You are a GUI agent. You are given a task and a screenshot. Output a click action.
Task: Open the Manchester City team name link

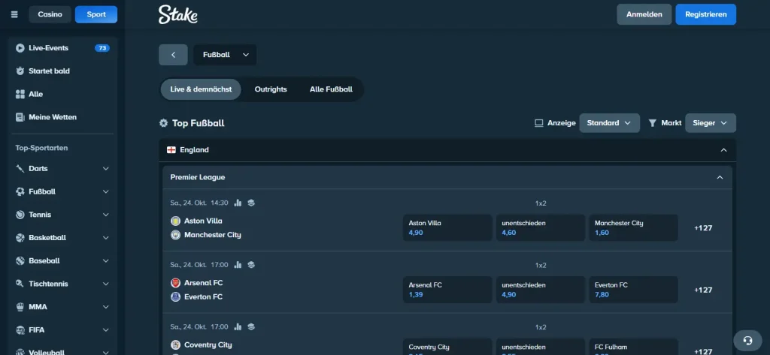[x=213, y=235]
